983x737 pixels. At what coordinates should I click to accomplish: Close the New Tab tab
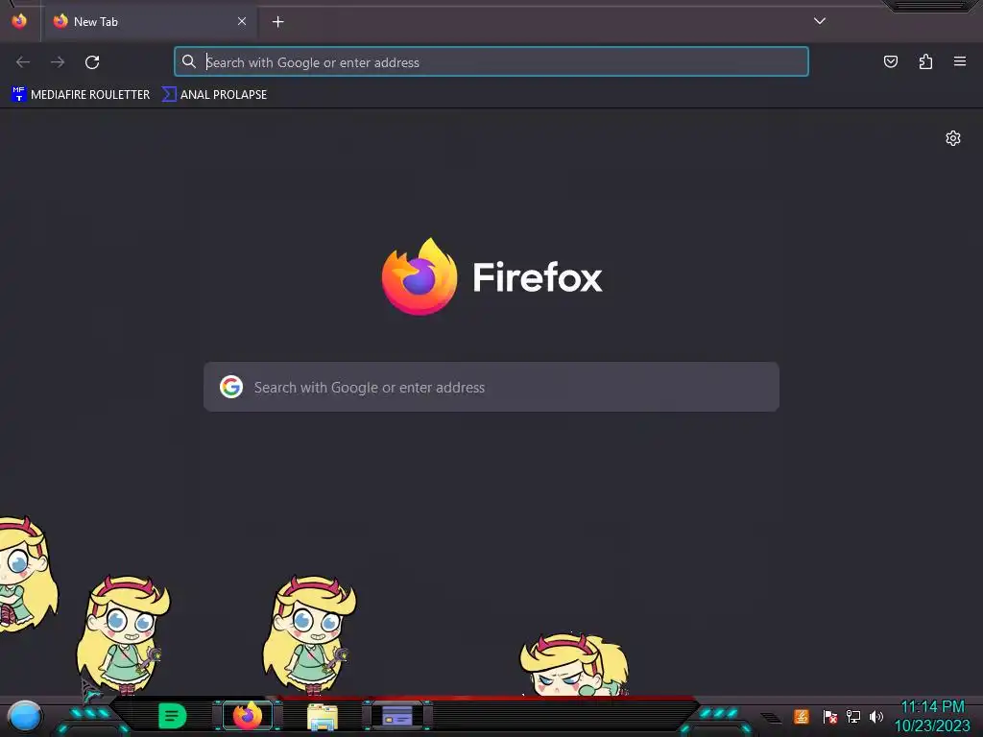(242, 21)
